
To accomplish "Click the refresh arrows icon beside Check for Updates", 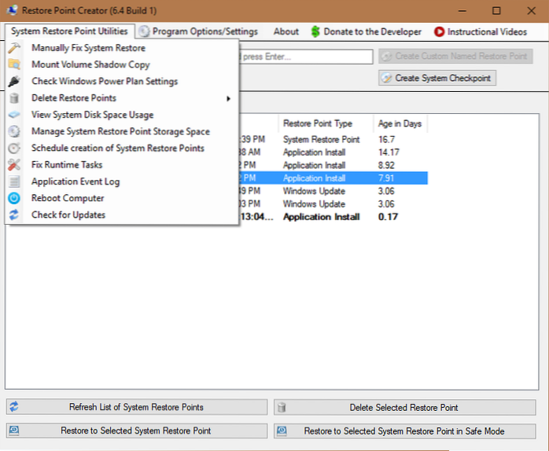I will 14,214.
